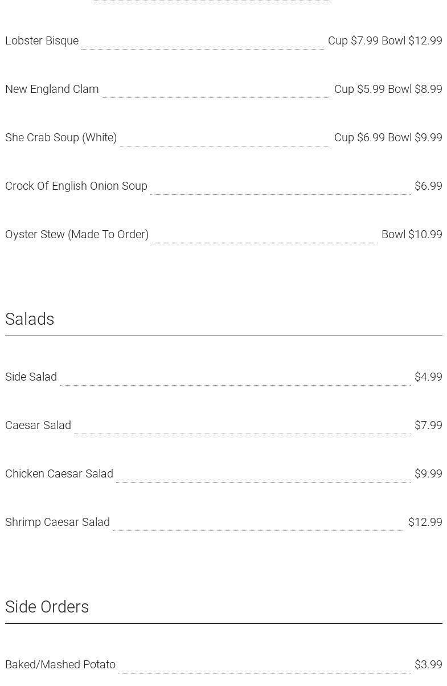Image resolution: width=447 pixels, height=686 pixels.
Task: Click the Lobster Bisque menu item
Action: (42, 41)
